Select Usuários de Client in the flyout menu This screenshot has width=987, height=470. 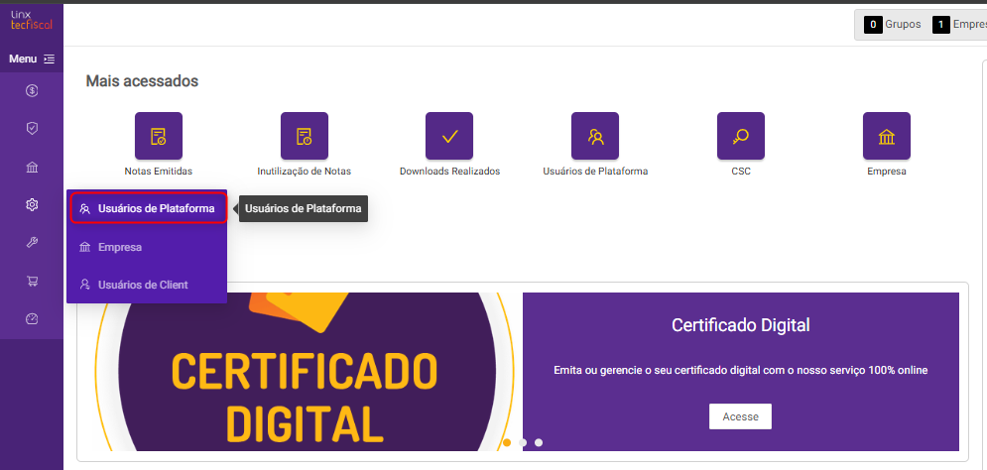click(147, 285)
